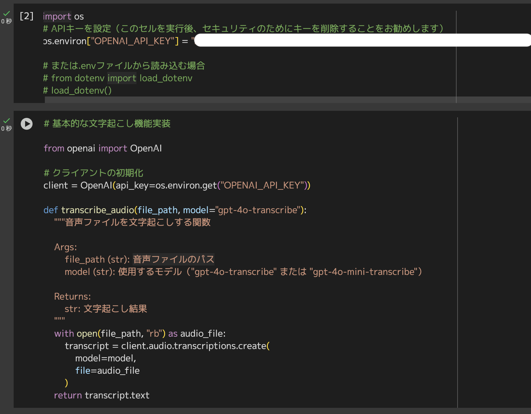531x414 pixels.
Task: Click the return transcript.text line
Action: point(101,395)
